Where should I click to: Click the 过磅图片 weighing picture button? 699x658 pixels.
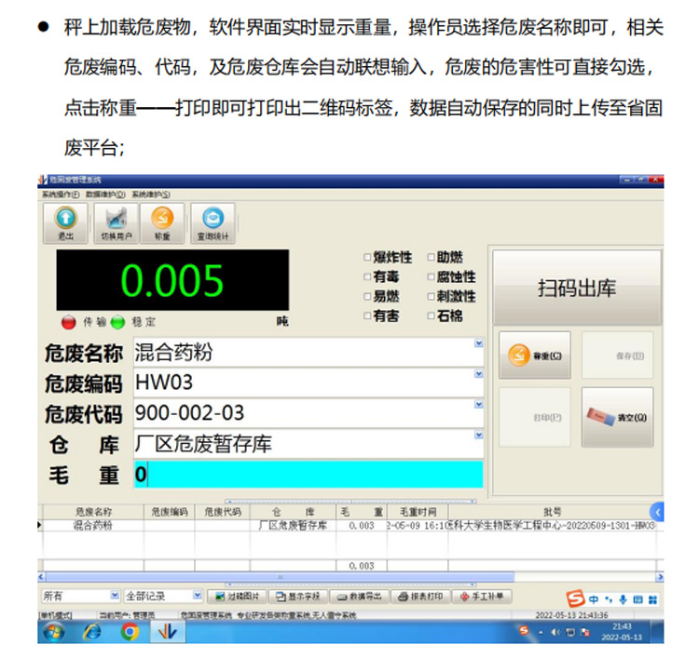tap(237, 597)
